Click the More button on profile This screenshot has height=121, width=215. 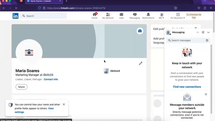point(21,87)
